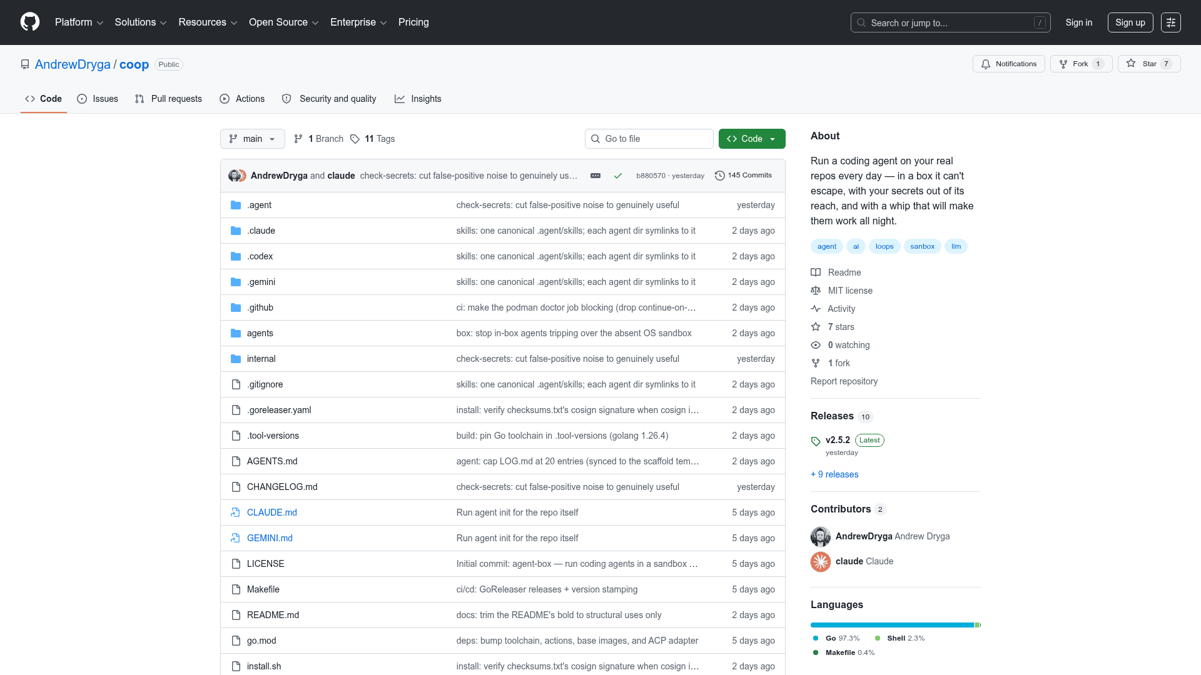Screen dimensions: 1201x675
Task: Open AndrewDryga's contributor avatar
Action: point(821,537)
